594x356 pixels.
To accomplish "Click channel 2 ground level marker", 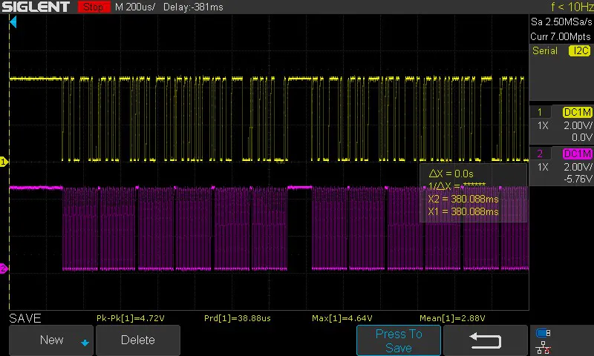I will 4,268.
